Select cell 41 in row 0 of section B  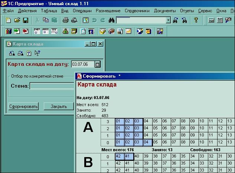[x=129, y=156]
